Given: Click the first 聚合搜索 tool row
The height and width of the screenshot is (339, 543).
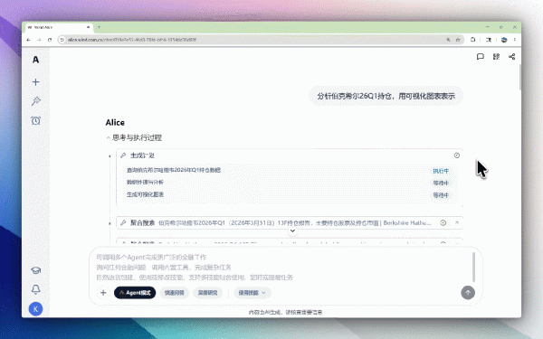Looking at the screenshot, I should coord(290,222).
